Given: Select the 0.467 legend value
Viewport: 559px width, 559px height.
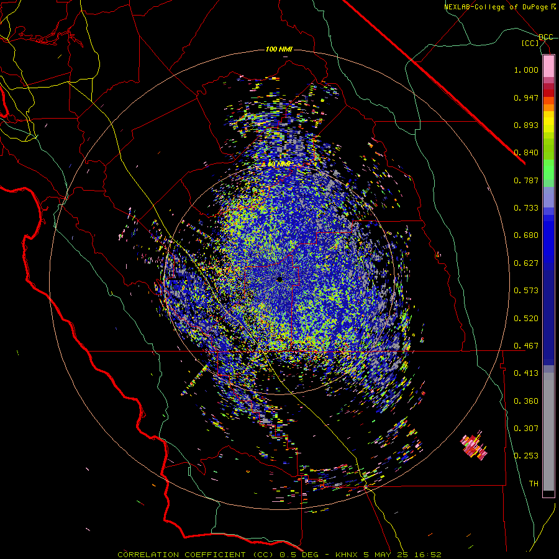Looking at the screenshot, I should [x=526, y=346].
